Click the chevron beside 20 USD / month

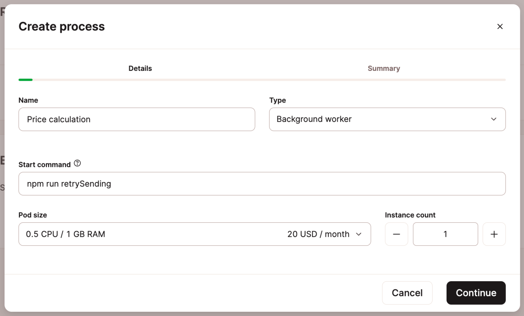coord(359,234)
